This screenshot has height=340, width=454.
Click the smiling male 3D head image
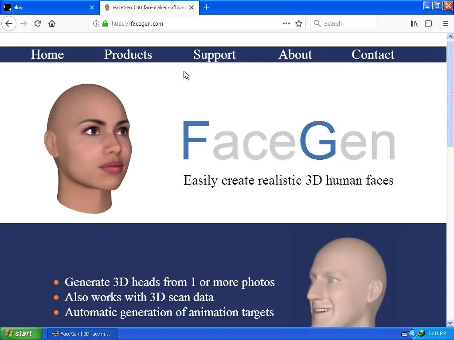pyautogui.click(x=347, y=282)
